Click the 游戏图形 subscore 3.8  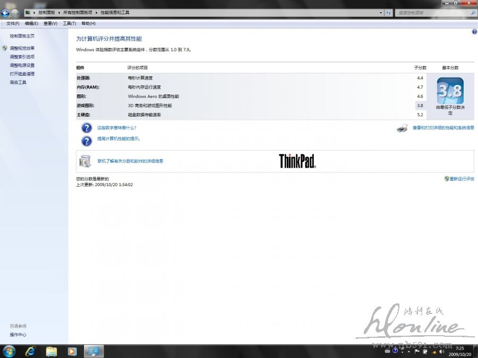click(420, 106)
